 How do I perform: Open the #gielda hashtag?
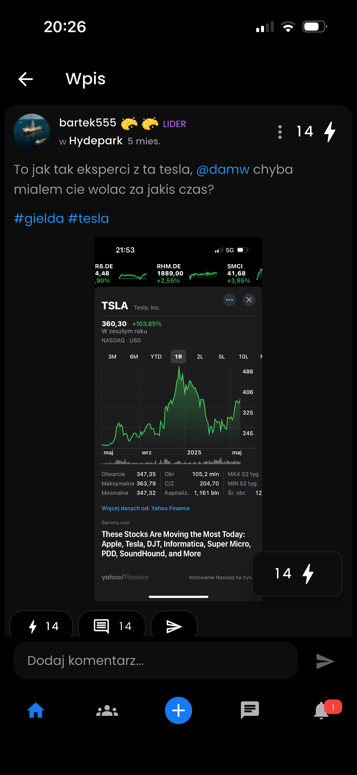39,219
